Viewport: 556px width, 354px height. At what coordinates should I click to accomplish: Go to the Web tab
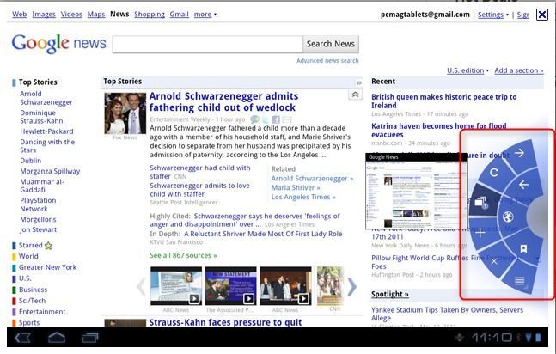point(20,15)
